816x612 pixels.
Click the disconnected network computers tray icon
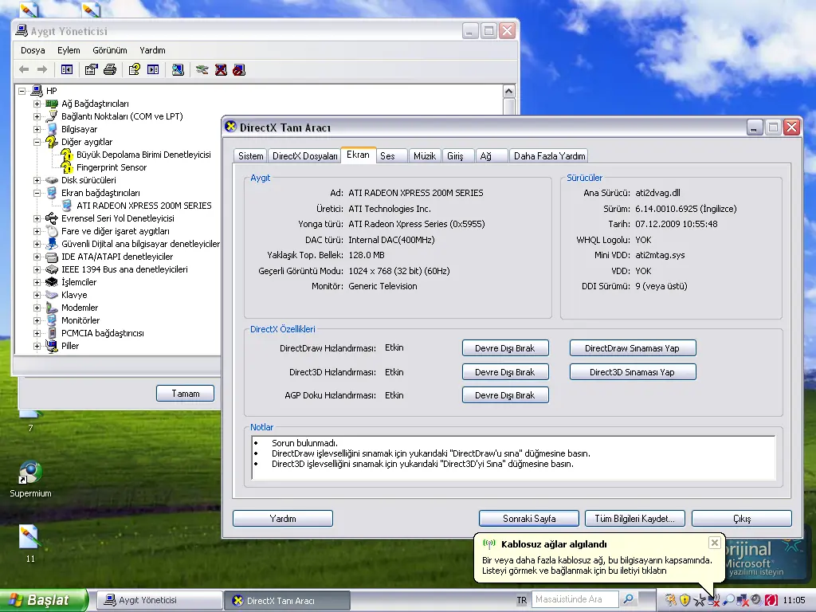click(743, 600)
